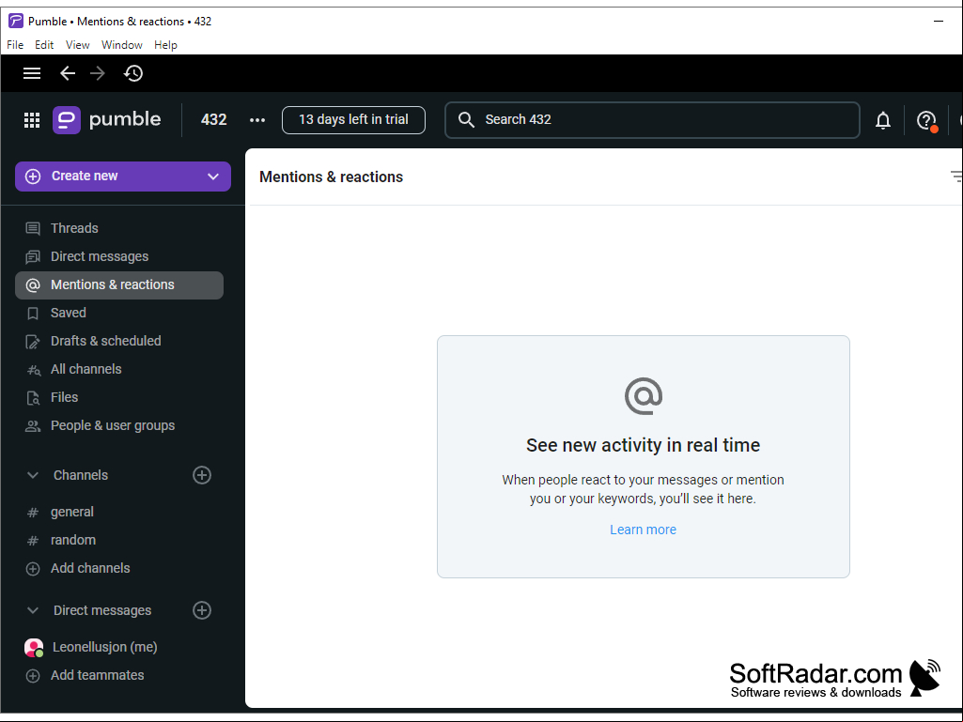Open People & user groups
Viewport: 963px width, 722px height.
pos(119,426)
